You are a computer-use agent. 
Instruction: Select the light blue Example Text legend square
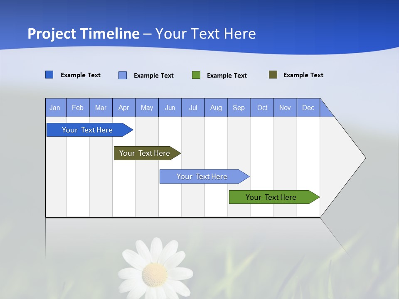tap(122, 75)
